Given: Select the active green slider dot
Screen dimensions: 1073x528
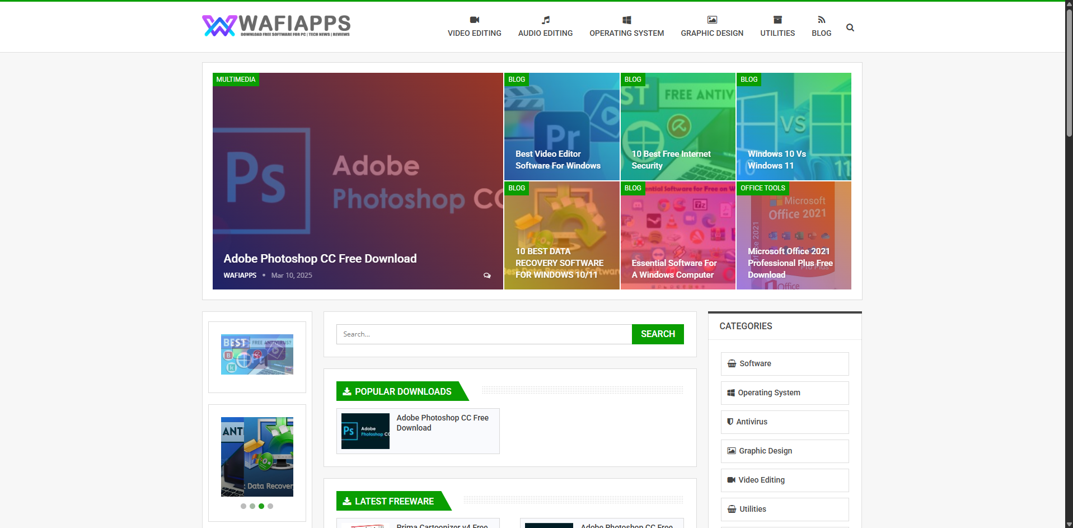Looking at the screenshot, I should (x=261, y=506).
